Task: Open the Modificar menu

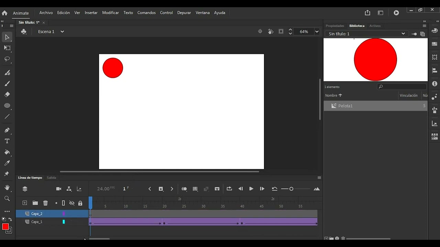Action: point(110,13)
